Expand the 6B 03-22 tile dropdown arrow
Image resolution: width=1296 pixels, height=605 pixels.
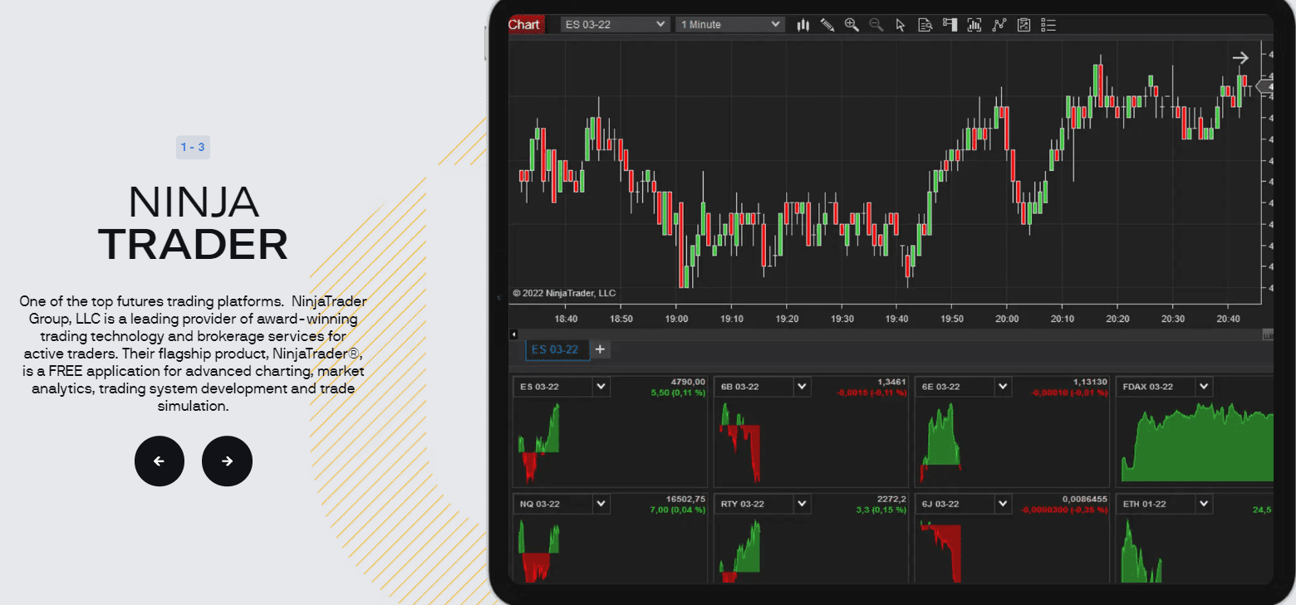pyautogui.click(x=802, y=387)
